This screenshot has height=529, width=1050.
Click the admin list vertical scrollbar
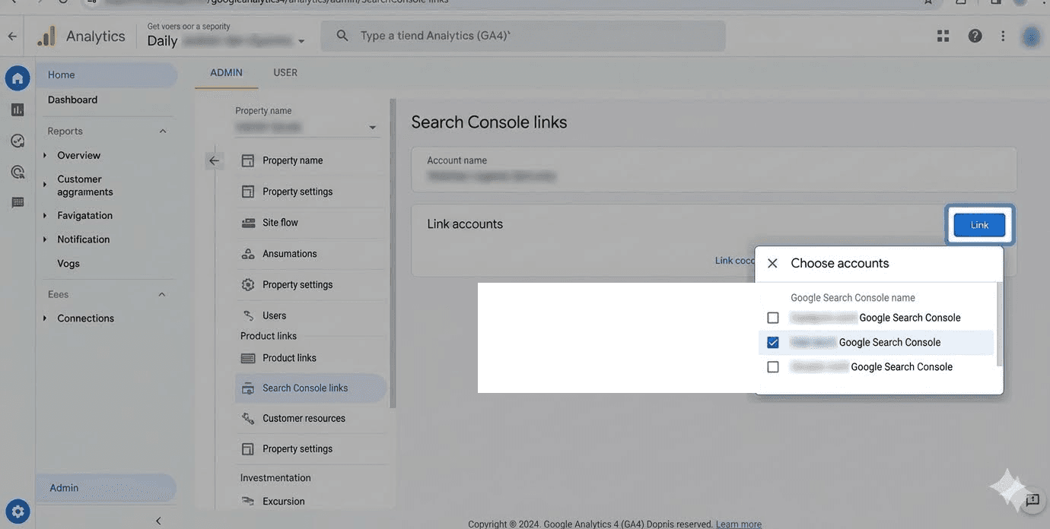point(393,253)
